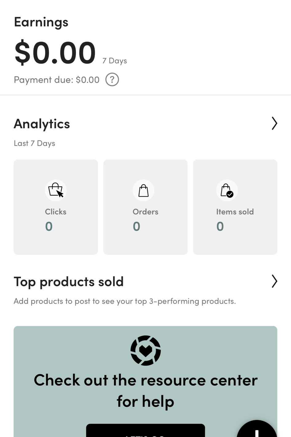This screenshot has height=437, width=291.
Task: Tap the 7 Days earnings period label
Action: point(115,61)
